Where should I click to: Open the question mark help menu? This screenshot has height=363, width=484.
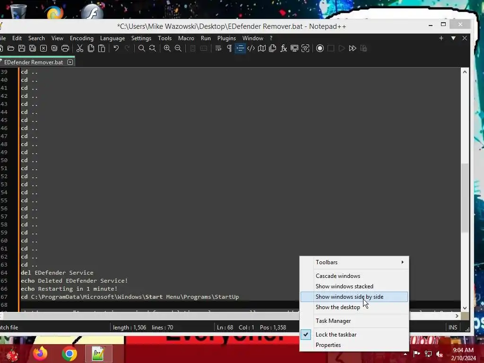[x=271, y=38]
